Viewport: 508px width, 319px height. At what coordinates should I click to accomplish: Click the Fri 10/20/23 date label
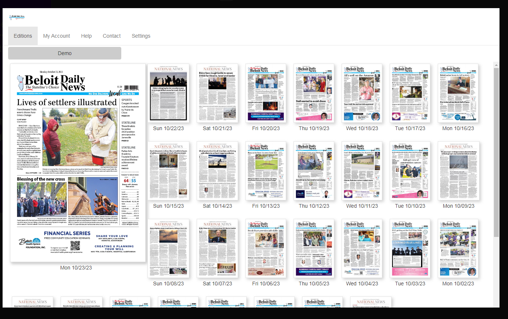[266, 128]
